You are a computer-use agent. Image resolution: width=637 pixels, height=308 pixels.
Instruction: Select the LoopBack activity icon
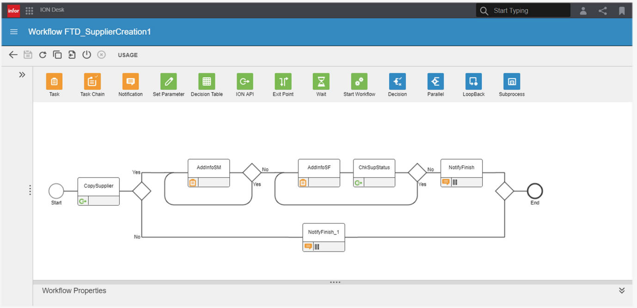point(473,81)
